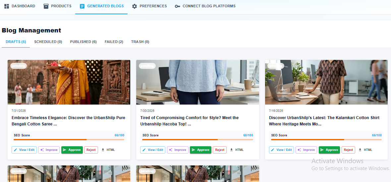Click download icon beside HTML on Hacoba card
This screenshot has height=182, width=391.
(x=232, y=150)
